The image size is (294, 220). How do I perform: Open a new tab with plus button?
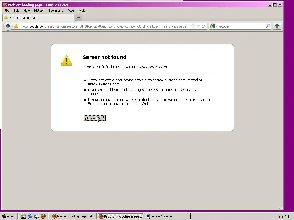[78, 17]
